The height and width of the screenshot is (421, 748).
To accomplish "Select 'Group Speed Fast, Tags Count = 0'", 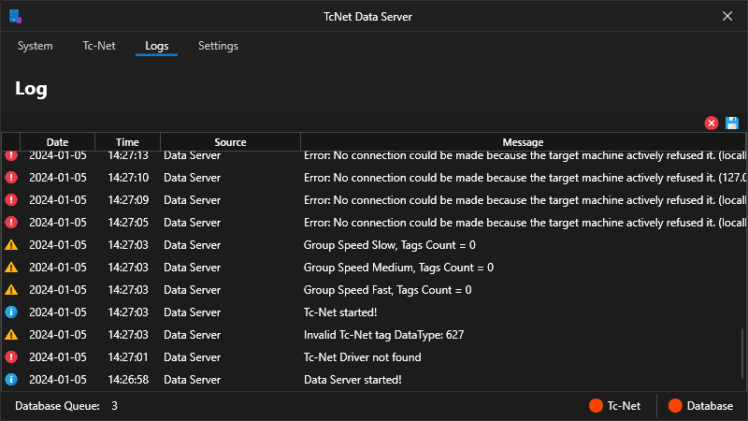I will (x=387, y=290).
